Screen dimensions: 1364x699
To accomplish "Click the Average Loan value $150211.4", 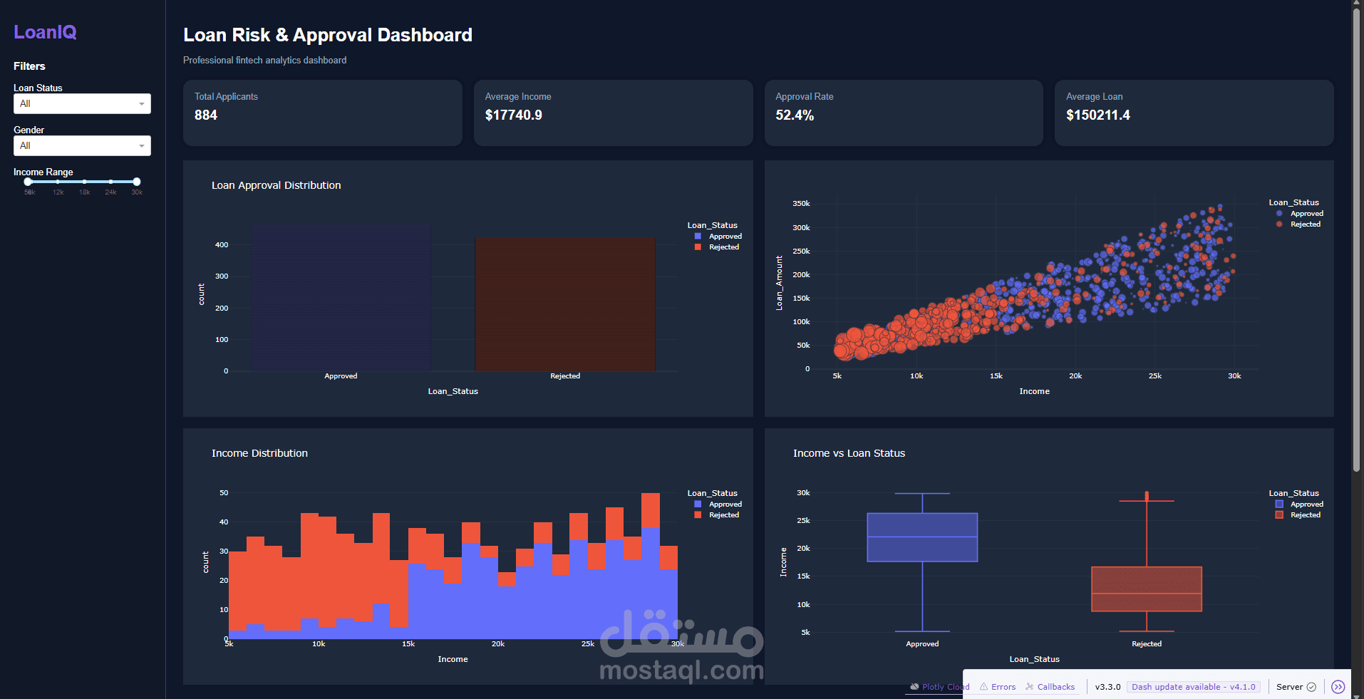I will tap(1098, 115).
